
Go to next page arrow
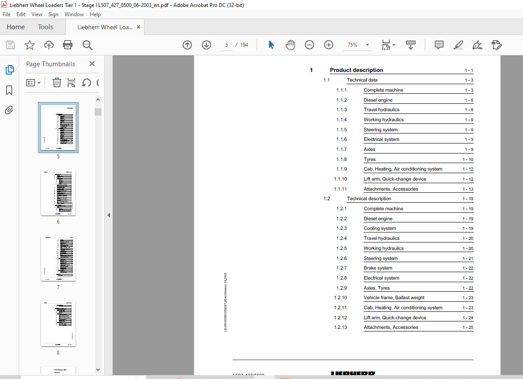[206, 44]
